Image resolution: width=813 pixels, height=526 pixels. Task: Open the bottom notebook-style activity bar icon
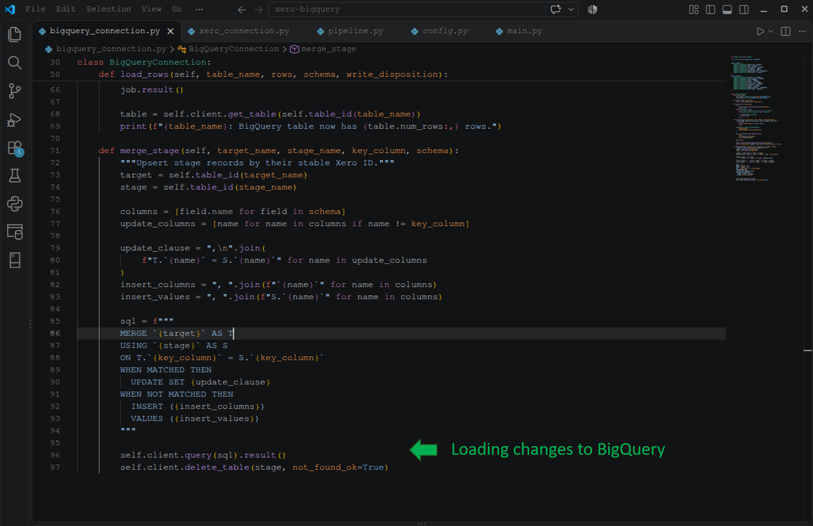pos(15,260)
